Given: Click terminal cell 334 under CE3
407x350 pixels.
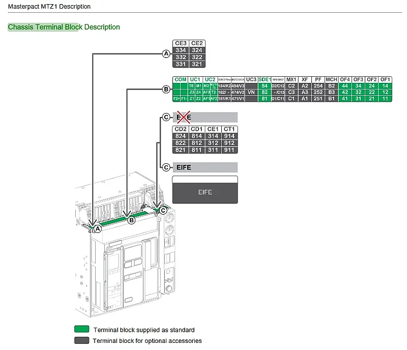Looking at the screenshot, I should pyautogui.click(x=181, y=50).
